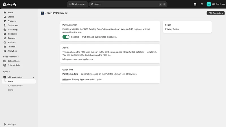
Task: Select Billing under b2b-pos-pricer
Action: tap(10, 90)
